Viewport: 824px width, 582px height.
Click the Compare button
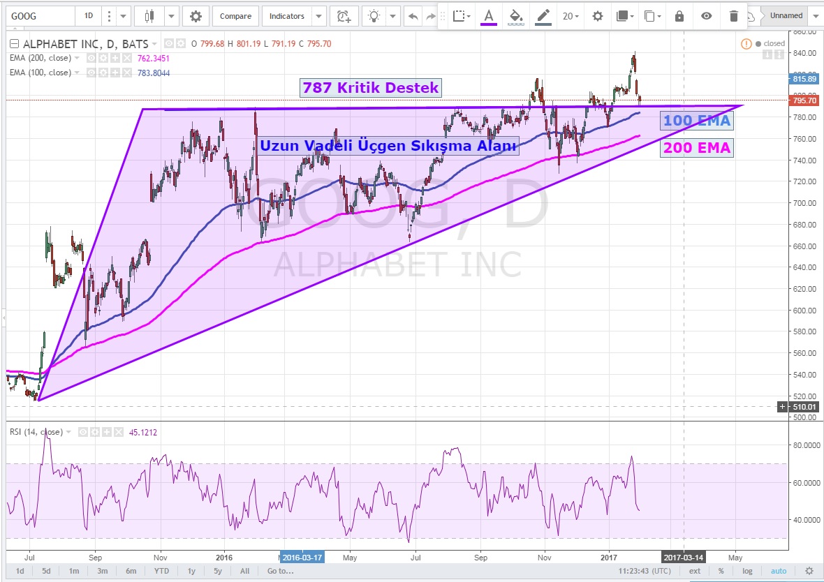(235, 16)
